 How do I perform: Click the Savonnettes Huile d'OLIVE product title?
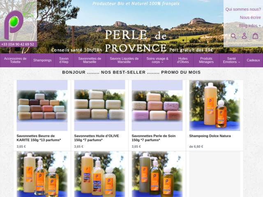[97, 138]
